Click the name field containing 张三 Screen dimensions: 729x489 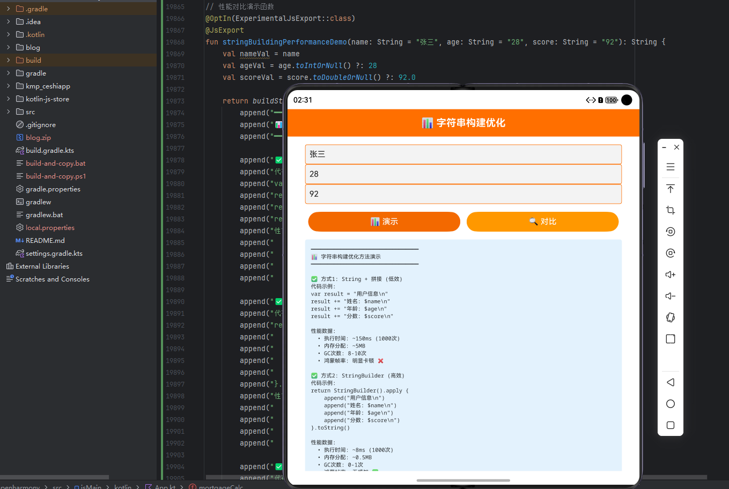pyautogui.click(x=463, y=154)
